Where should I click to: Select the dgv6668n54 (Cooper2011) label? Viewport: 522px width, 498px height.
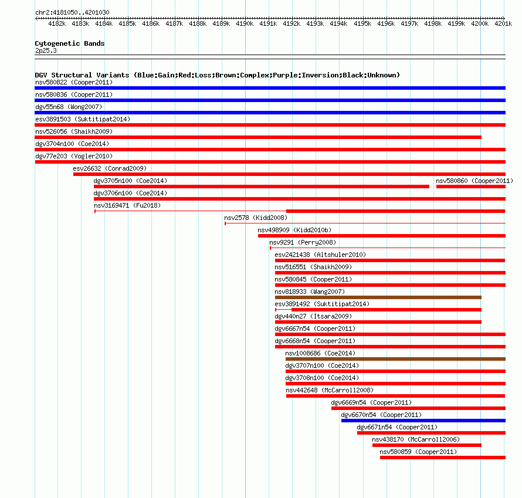pyautogui.click(x=315, y=341)
